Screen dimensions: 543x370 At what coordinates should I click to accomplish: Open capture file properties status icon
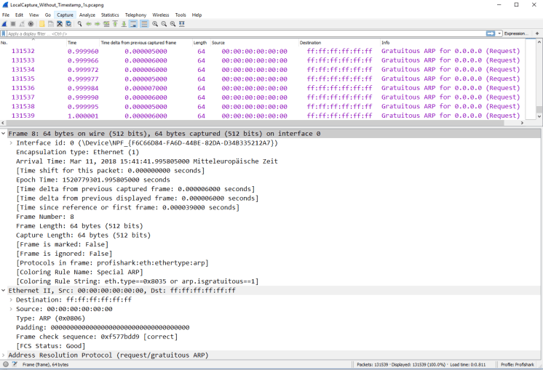click(15, 364)
